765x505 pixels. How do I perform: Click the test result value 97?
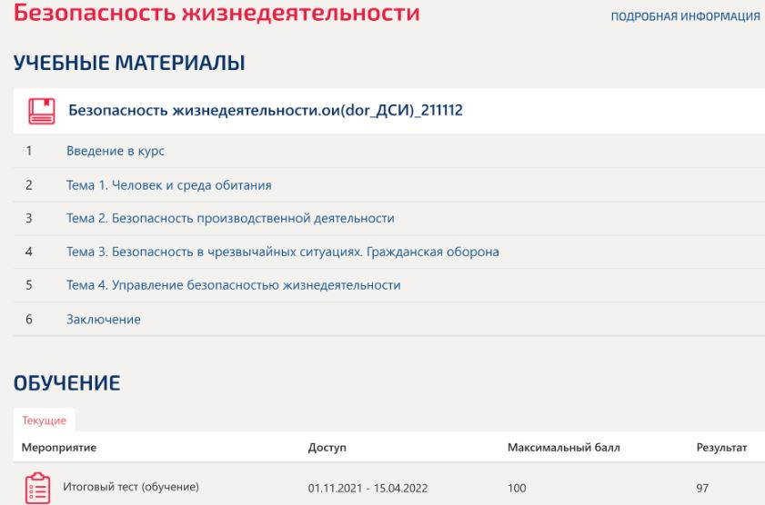point(701,488)
